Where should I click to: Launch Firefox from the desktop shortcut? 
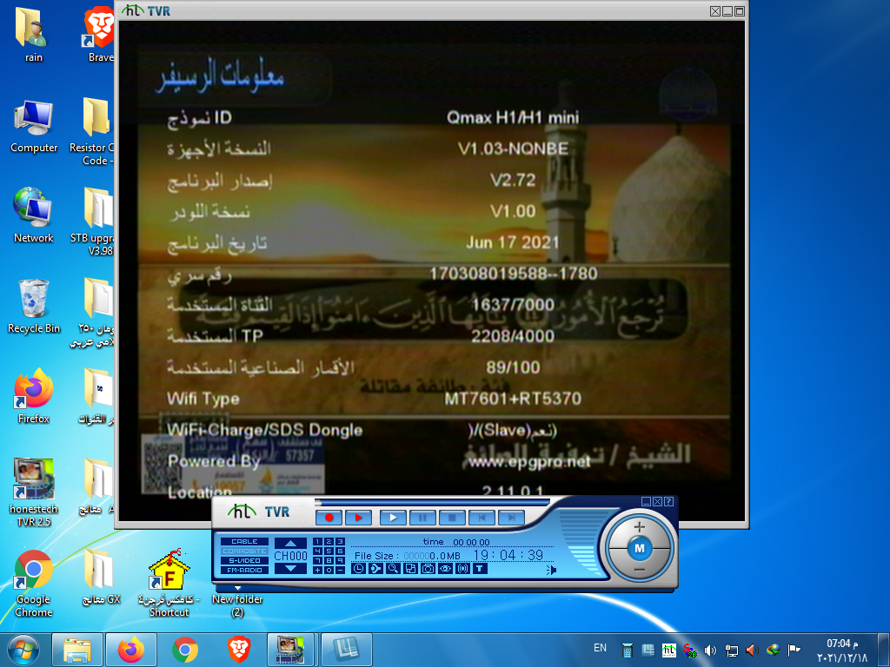pos(34,396)
